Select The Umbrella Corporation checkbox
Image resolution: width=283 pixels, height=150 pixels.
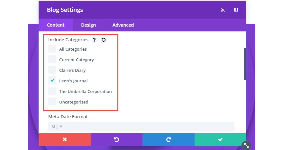52,91
